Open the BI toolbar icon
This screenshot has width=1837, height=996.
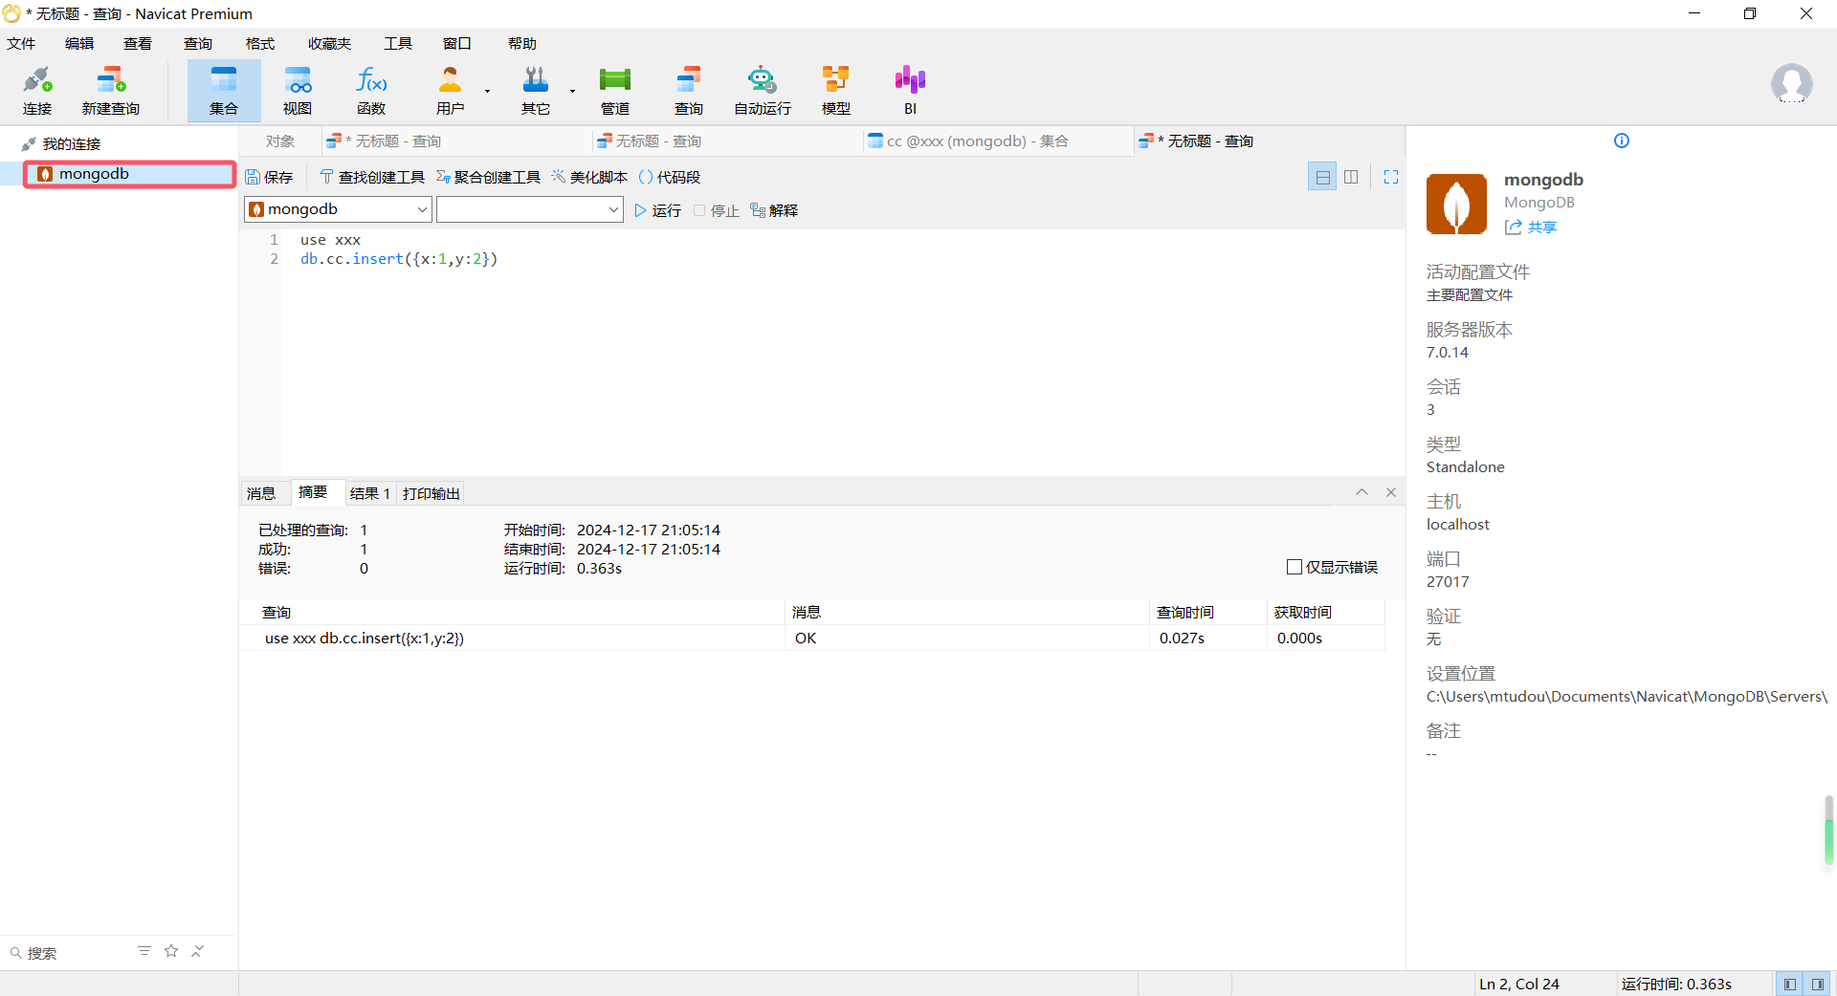[910, 91]
